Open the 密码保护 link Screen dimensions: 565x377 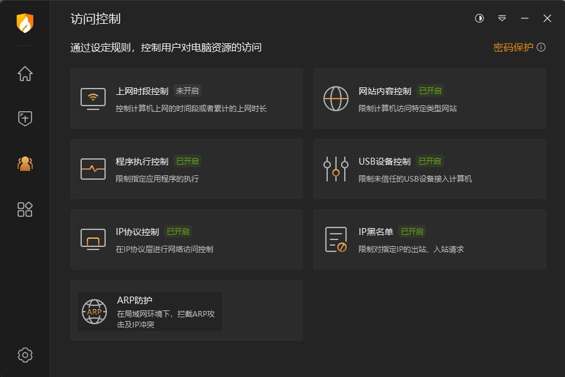click(x=513, y=47)
